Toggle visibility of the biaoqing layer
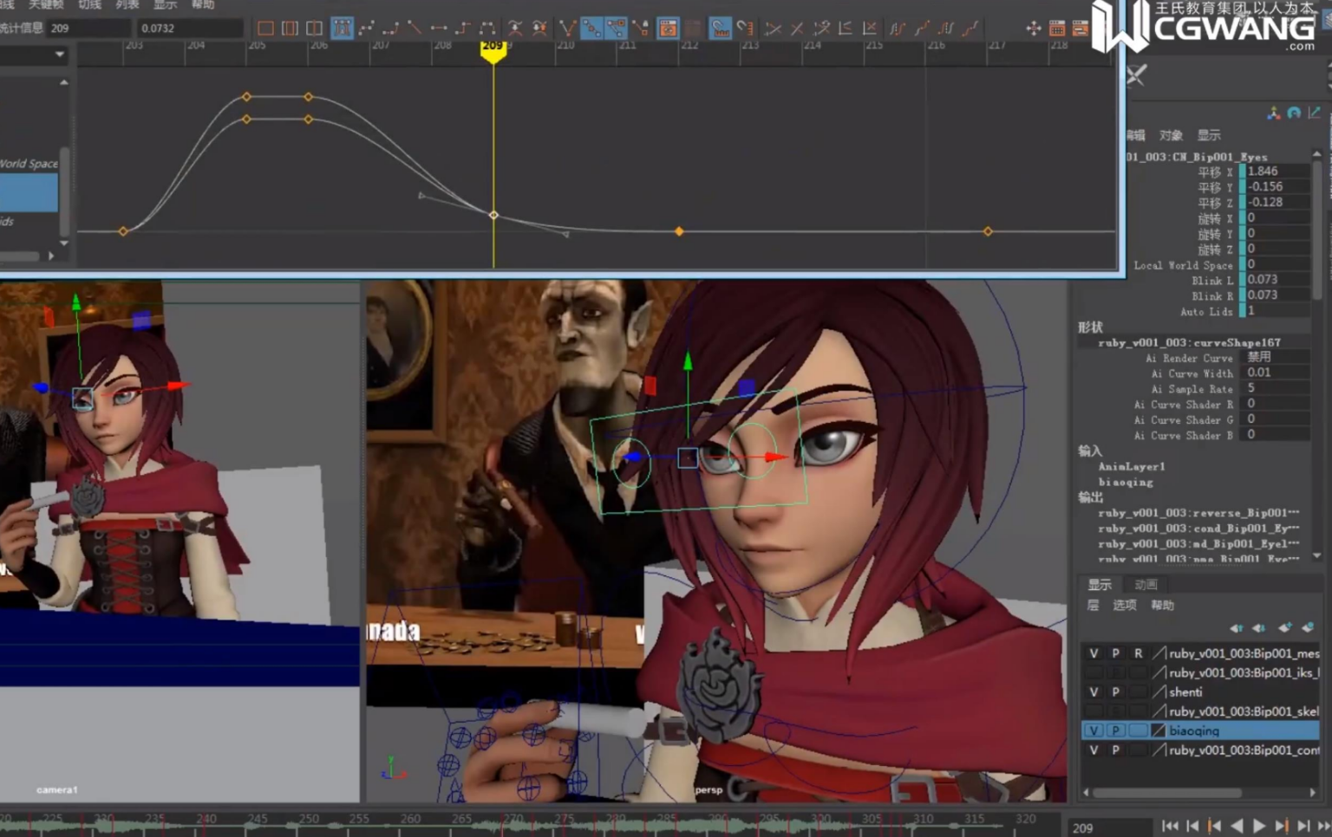The width and height of the screenshot is (1332, 837). (1094, 731)
